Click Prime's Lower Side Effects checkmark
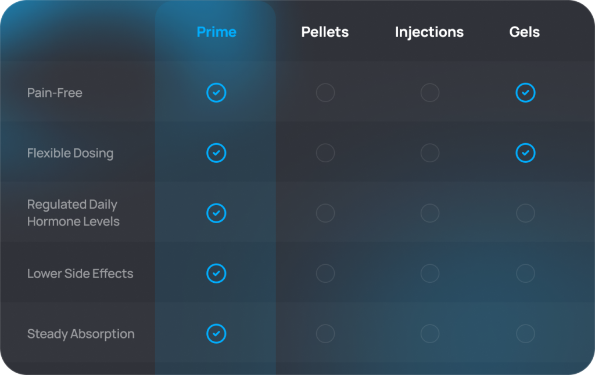 pyautogui.click(x=216, y=273)
